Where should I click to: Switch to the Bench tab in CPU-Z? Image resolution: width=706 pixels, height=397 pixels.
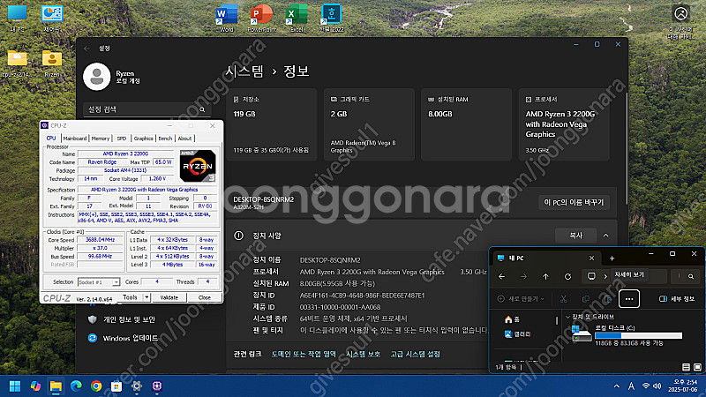[x=165, y=139]
